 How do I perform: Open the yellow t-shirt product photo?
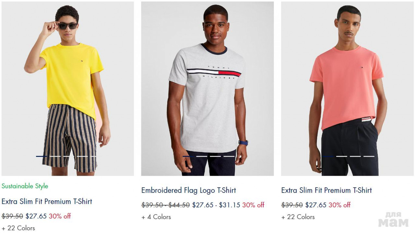[67, 89]
